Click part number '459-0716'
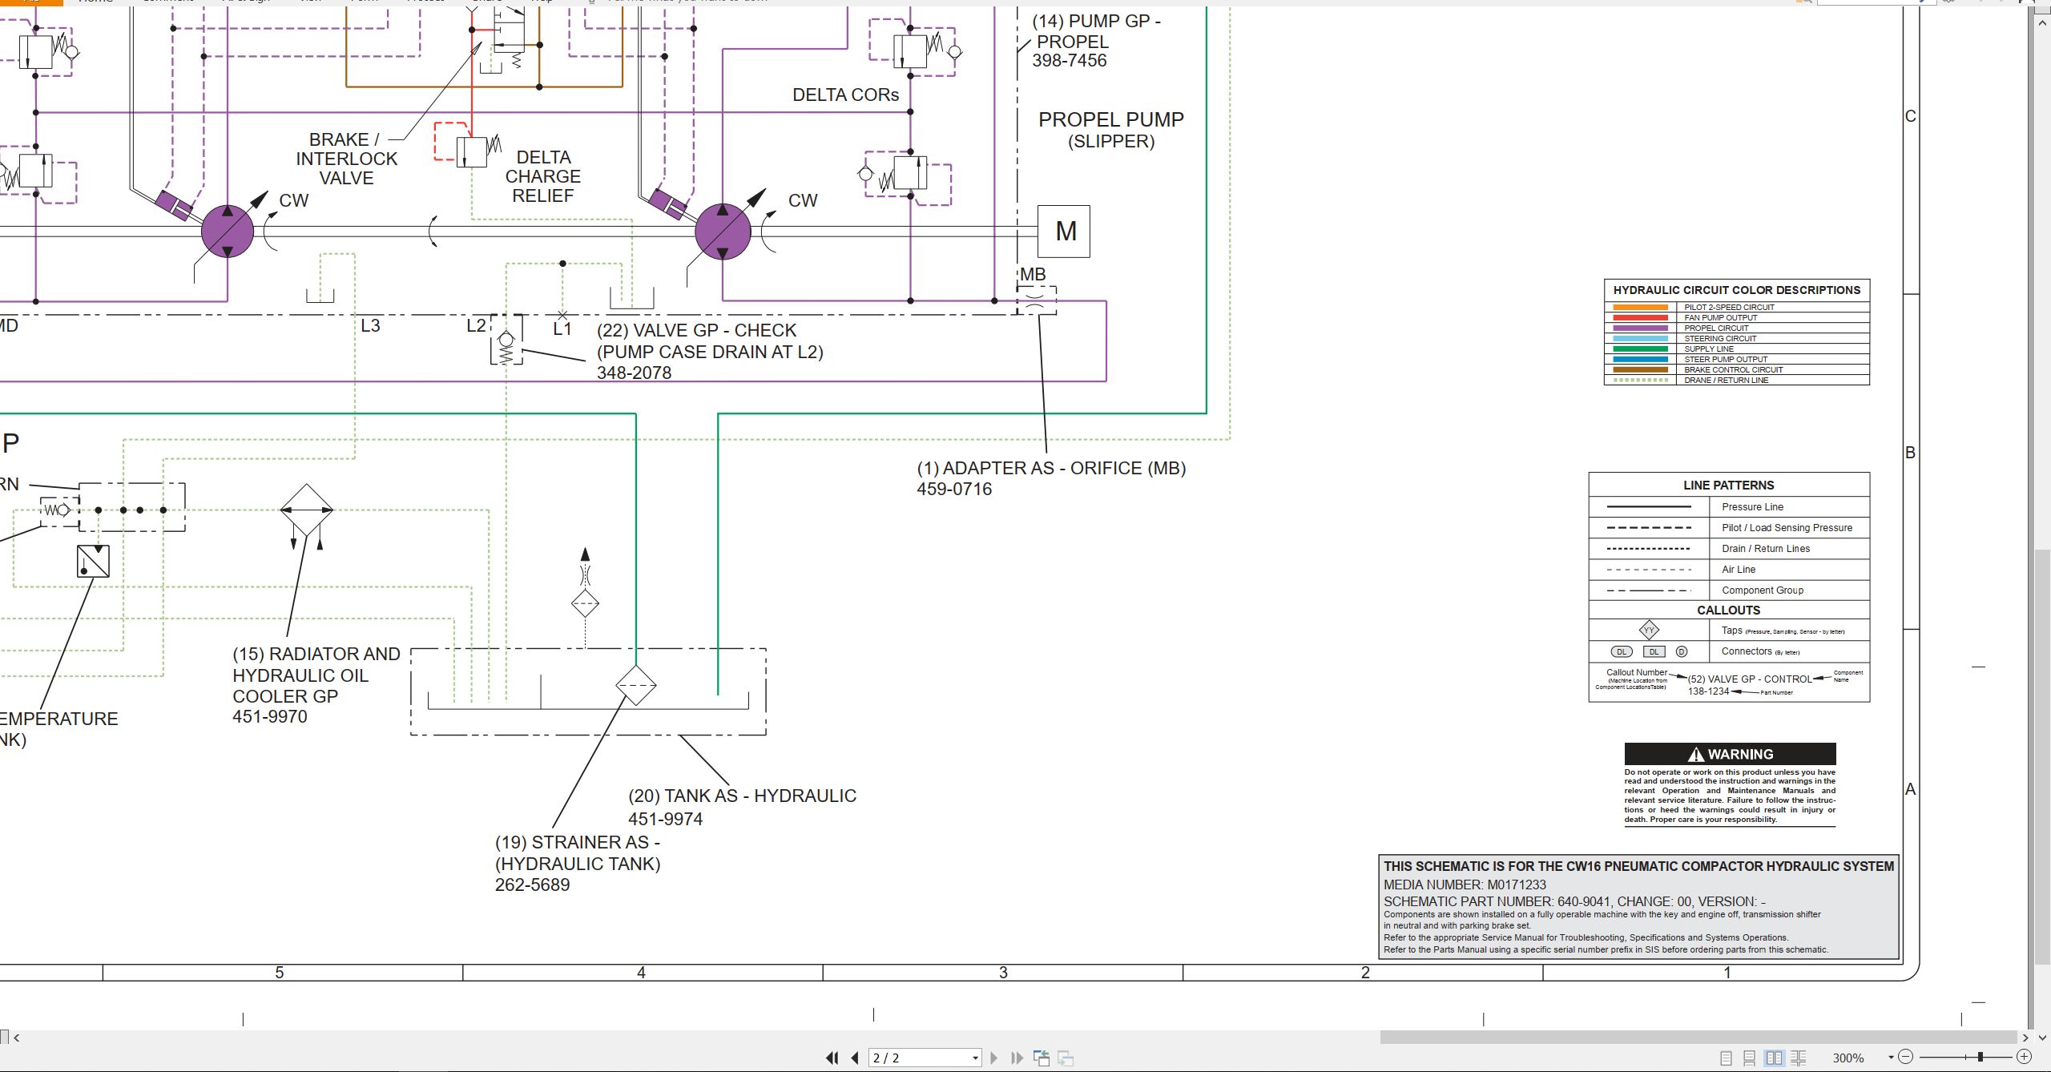 point(954,490)
